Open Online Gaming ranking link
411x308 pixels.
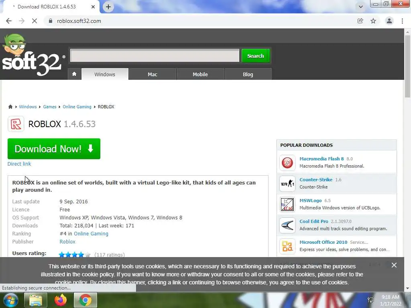coord(91,234)
